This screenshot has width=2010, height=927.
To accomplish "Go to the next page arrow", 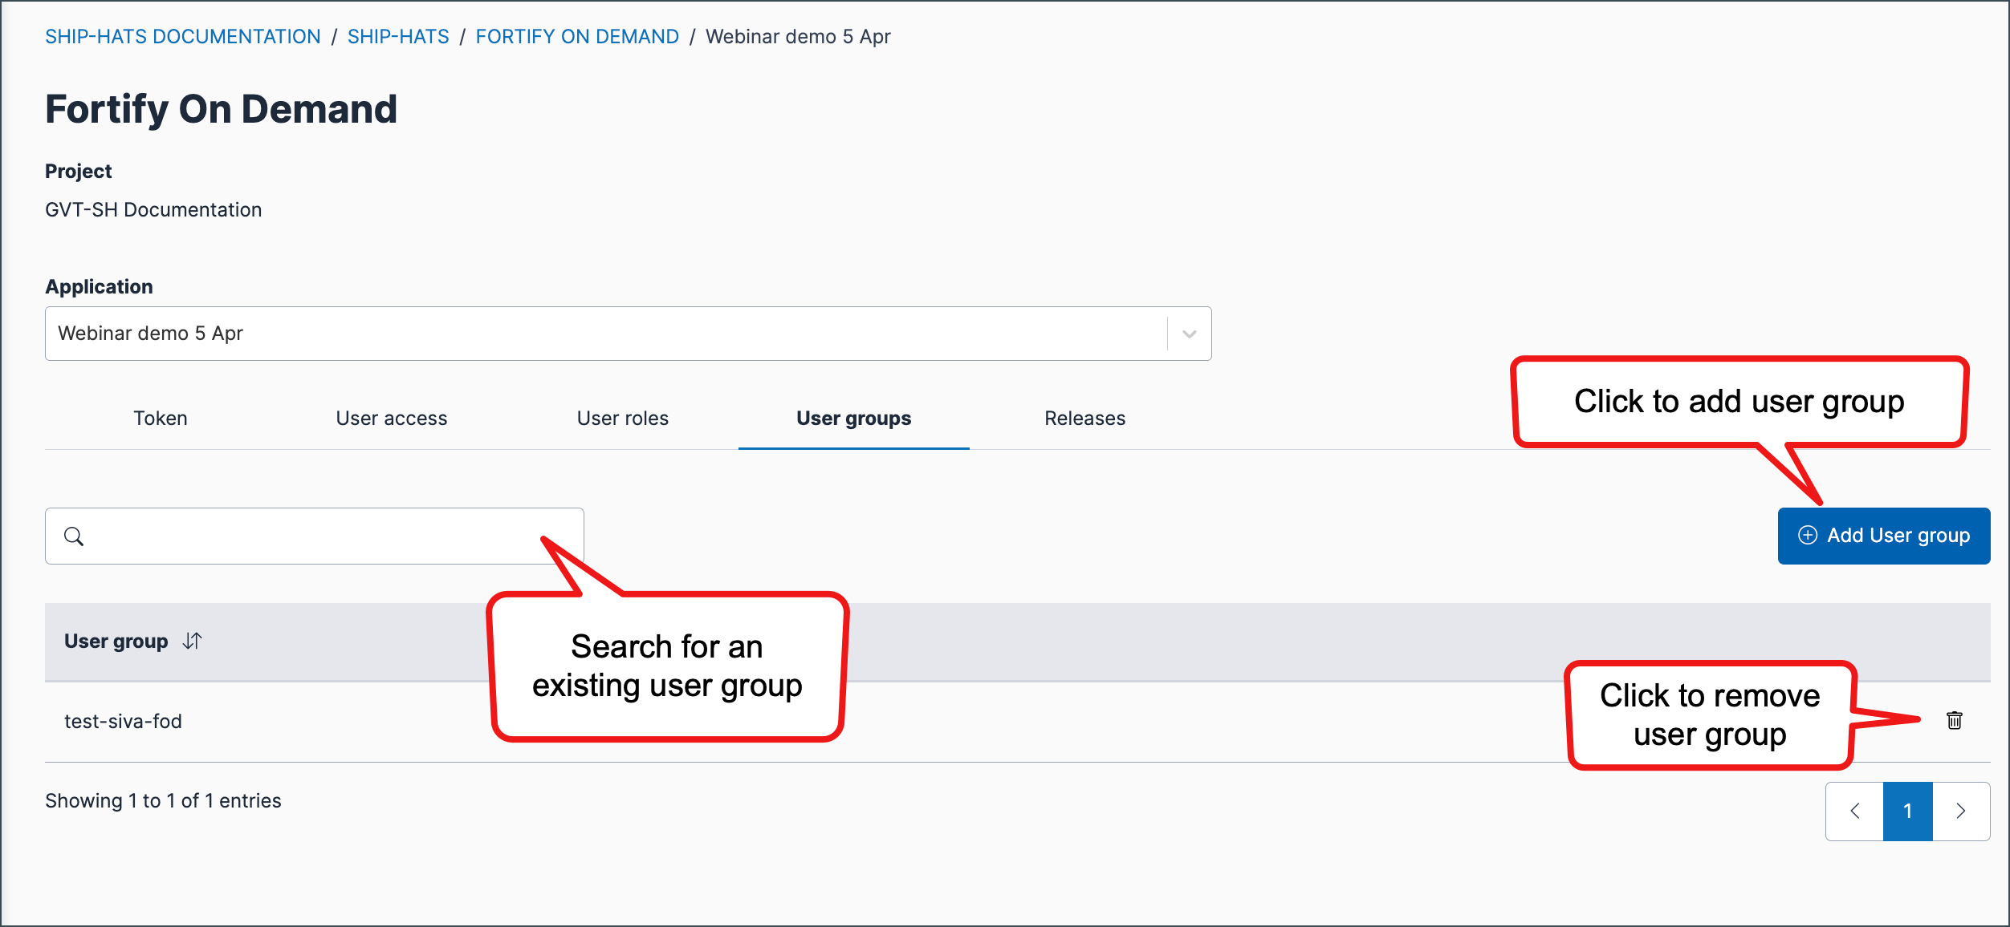I will click(x=1961, y=811).
